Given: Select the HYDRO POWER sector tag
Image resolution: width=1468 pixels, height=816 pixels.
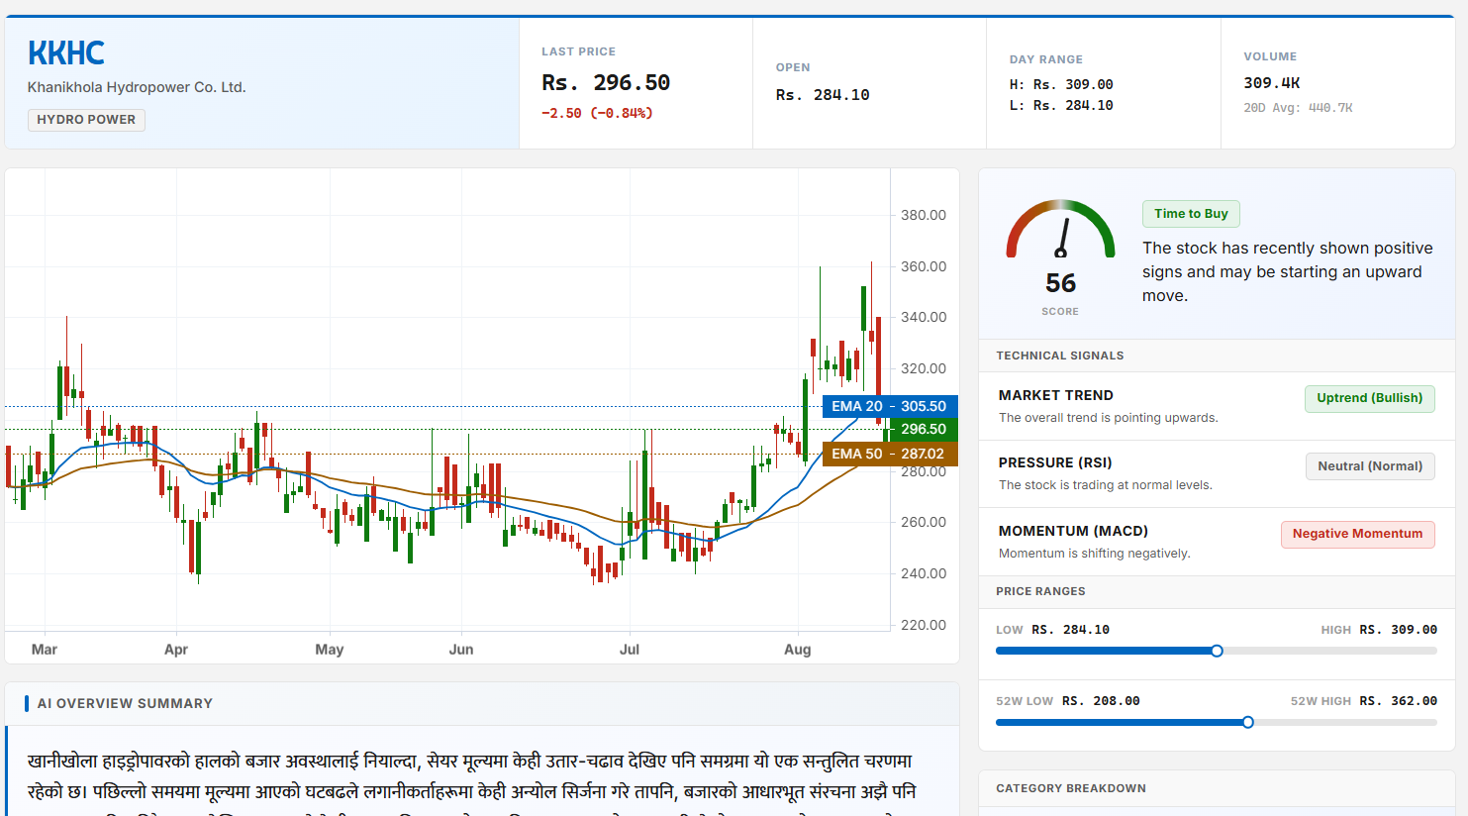Looking at the screenshot, I should [x=86, y=120].
